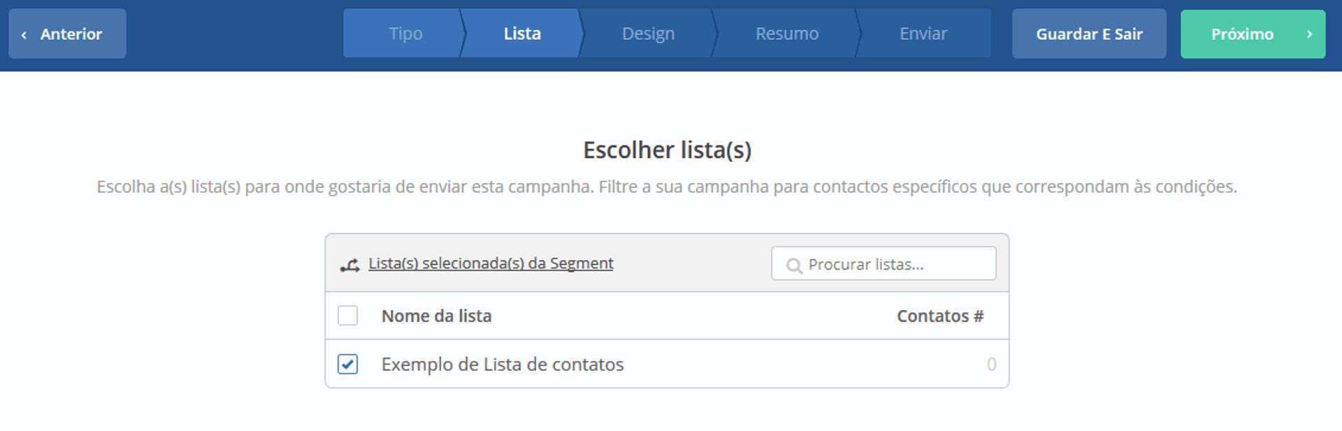Click the left chevron icon on Anterior
Viewport: 1342px width, 431px height.
coord(24,34)
